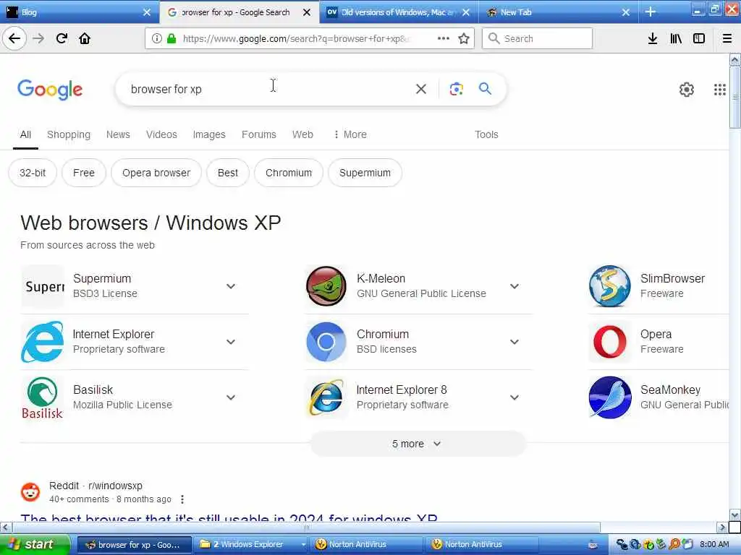Bookmark this page with the star icon

click(464, 38)
